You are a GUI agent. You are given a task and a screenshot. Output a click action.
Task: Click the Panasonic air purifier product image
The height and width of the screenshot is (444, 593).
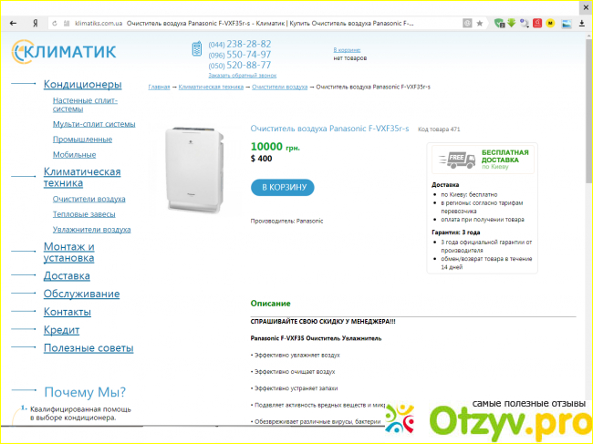pos(194,170)
